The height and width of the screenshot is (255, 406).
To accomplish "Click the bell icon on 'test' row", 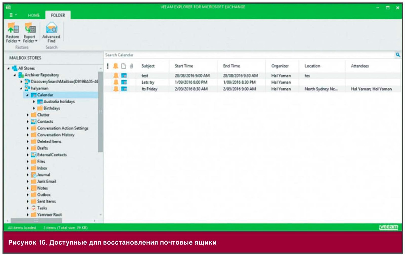I will pyautogui.click(x=116, y=75).
